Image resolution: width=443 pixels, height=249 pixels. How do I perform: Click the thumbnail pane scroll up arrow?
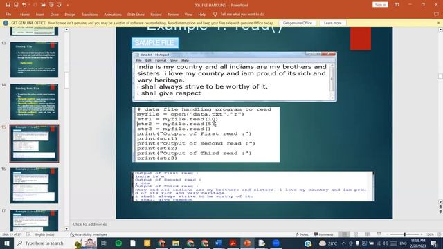click(66, 29)
